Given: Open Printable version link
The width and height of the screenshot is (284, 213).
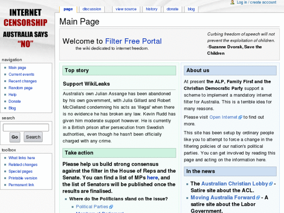Looking at the screenshot, I should 23,178.
